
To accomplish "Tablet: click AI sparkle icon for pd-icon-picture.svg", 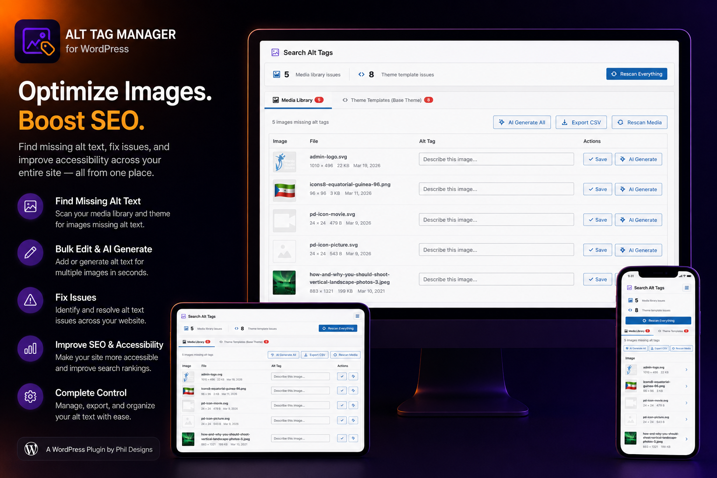I will click(353, 420).
